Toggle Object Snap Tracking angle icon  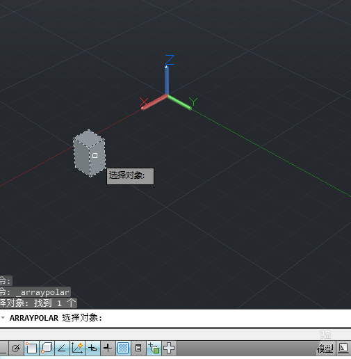coord(62,348)
